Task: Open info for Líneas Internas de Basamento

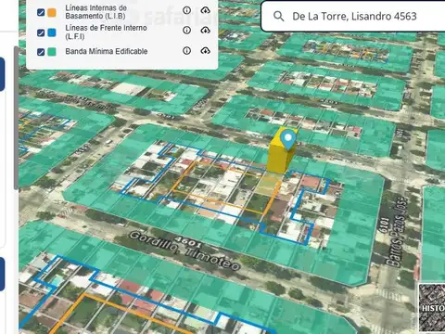Action: click(186, 10)
